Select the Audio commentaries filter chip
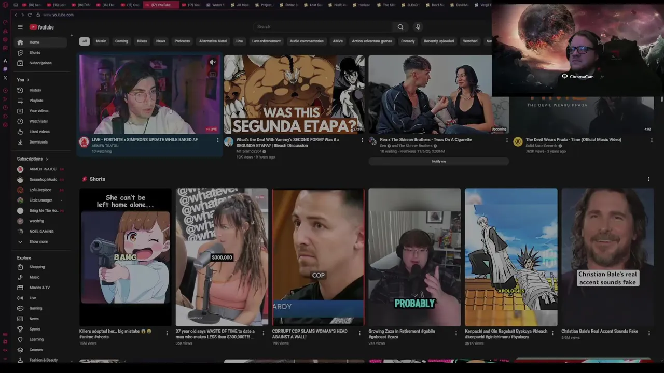The height and width of the screenshot is (373, 664). click(306, 41)
